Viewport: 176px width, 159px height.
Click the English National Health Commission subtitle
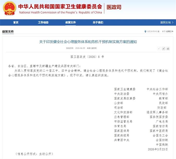[x=60, y=12]
